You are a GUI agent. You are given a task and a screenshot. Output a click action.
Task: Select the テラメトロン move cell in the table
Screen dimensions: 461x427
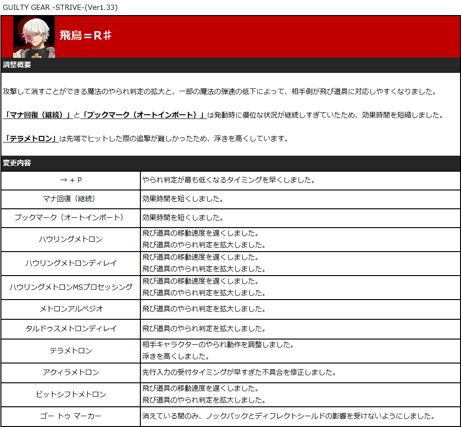pyautogui.click(x=71, y=351)
